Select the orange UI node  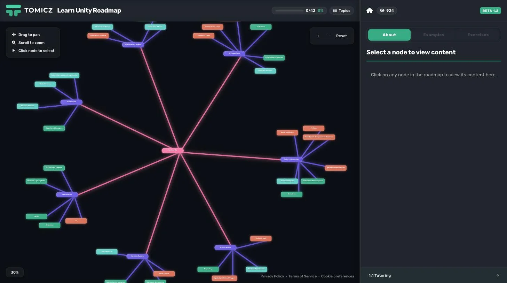pos(76,221)
